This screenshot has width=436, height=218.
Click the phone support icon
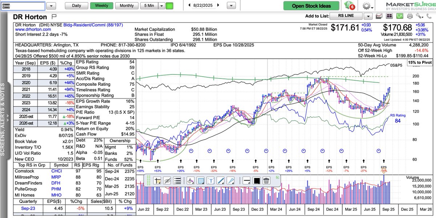(429, 16)
